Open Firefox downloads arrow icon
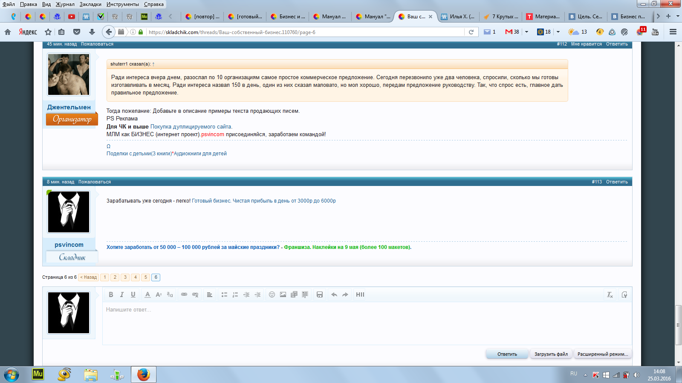This screenshot has height=383, width=682. (92, 32)
